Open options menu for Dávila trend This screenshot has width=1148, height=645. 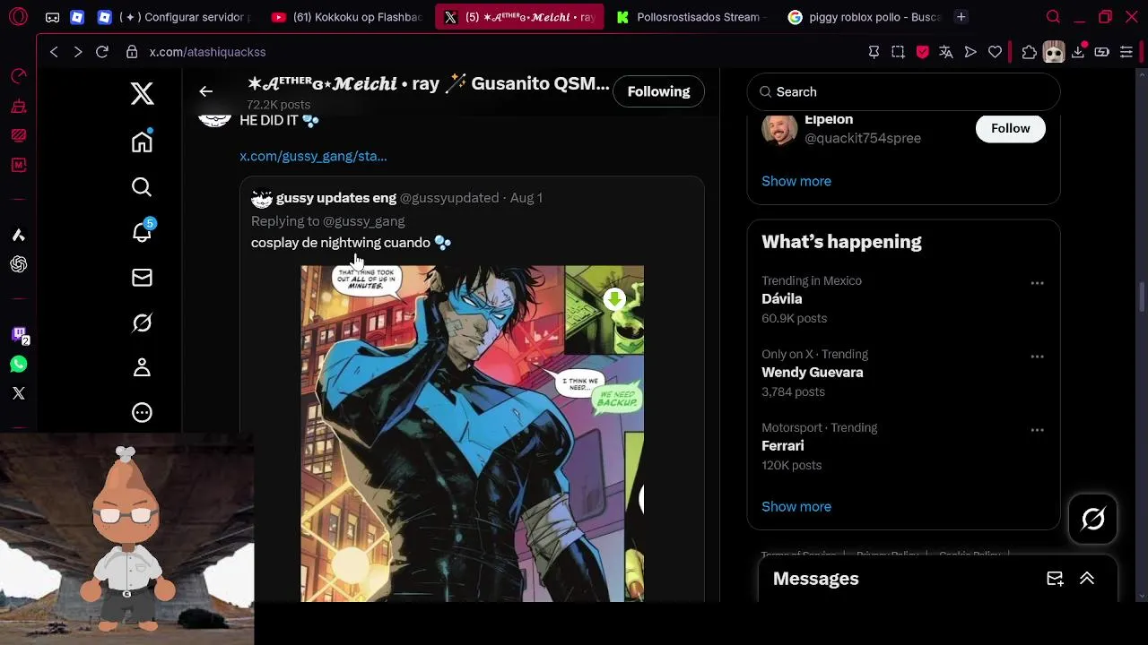1037,283
